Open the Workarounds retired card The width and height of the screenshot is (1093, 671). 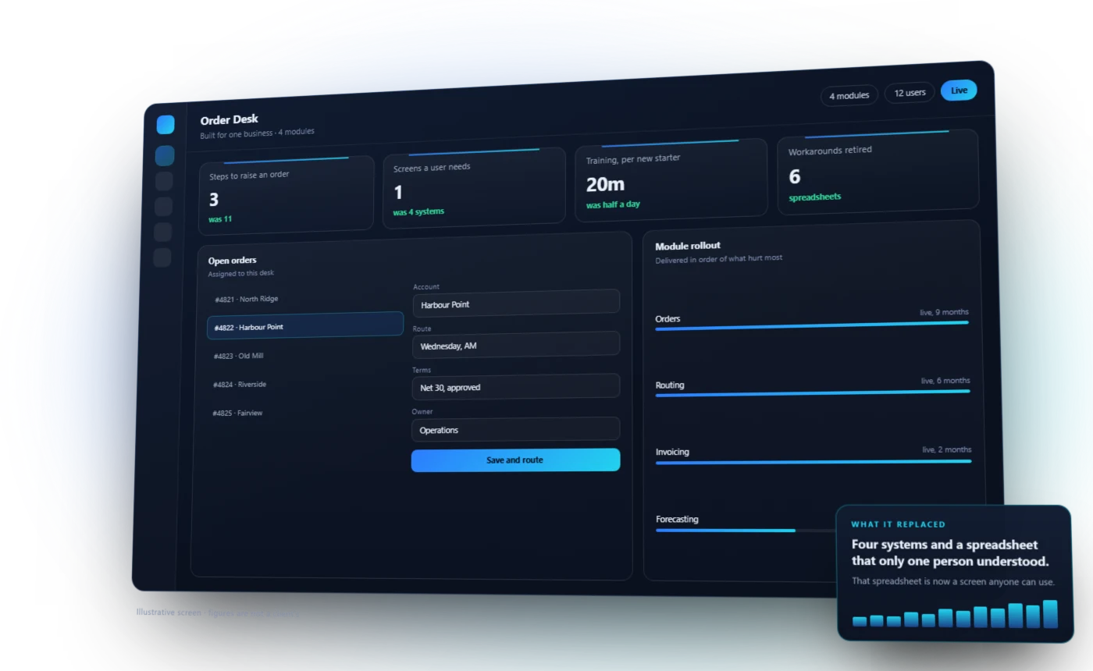pos(878,172)
